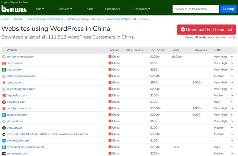Click the en.huanqiu.com favicon
The image size is (238, 156).
(x=4, y=154)
